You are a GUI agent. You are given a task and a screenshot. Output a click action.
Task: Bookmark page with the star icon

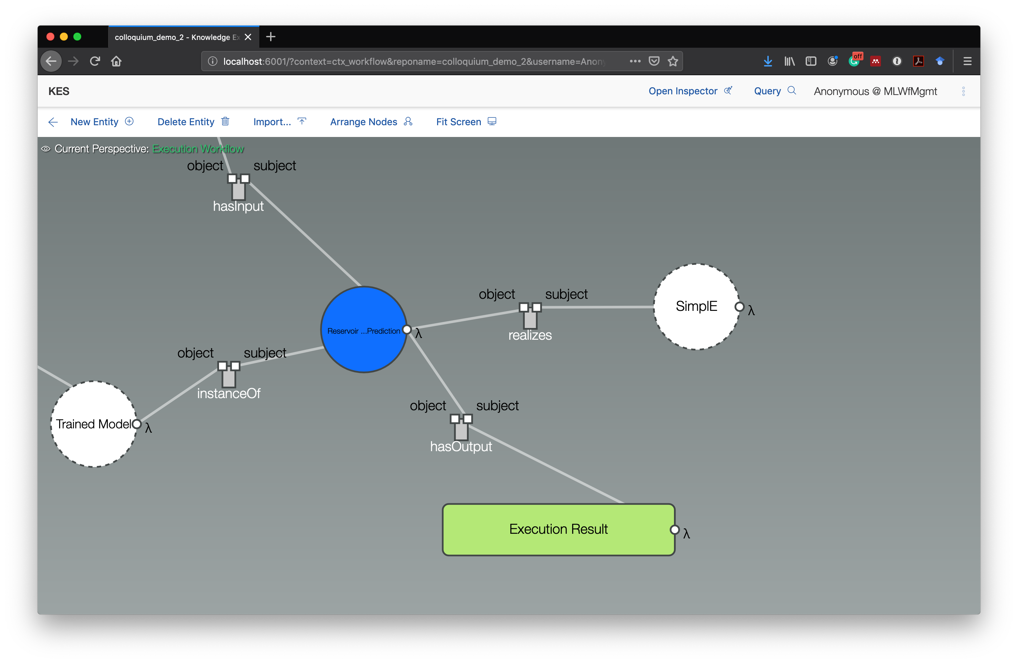pos(673,61)
